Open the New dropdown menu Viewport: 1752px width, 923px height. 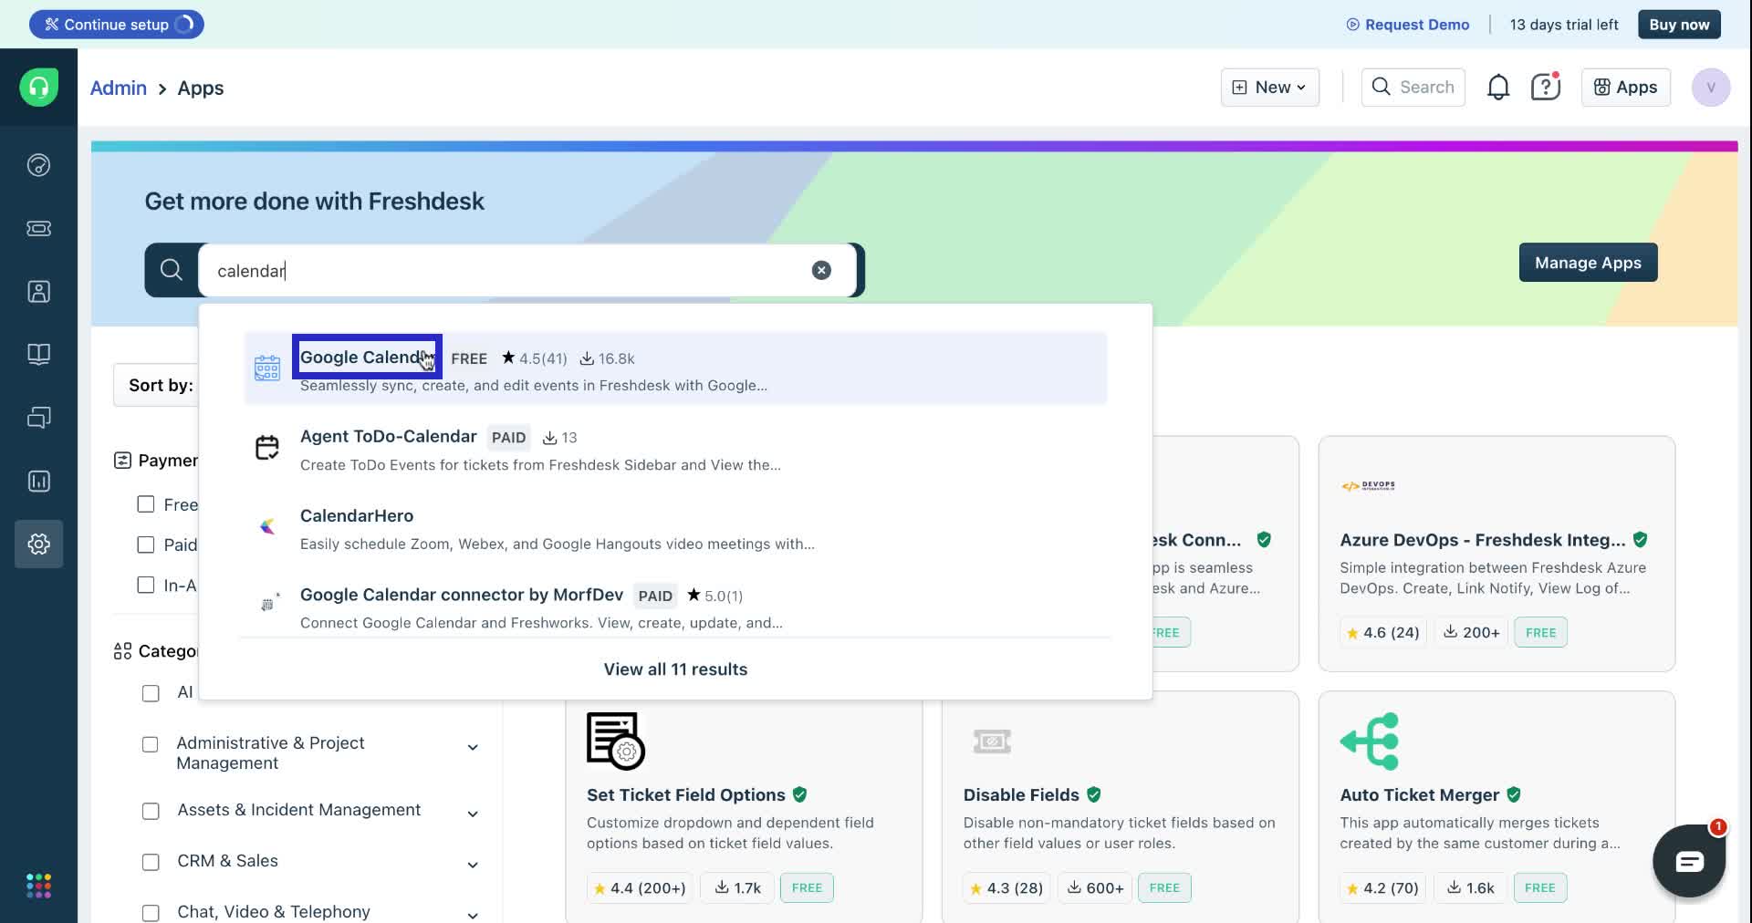[x=1269, y=88]
